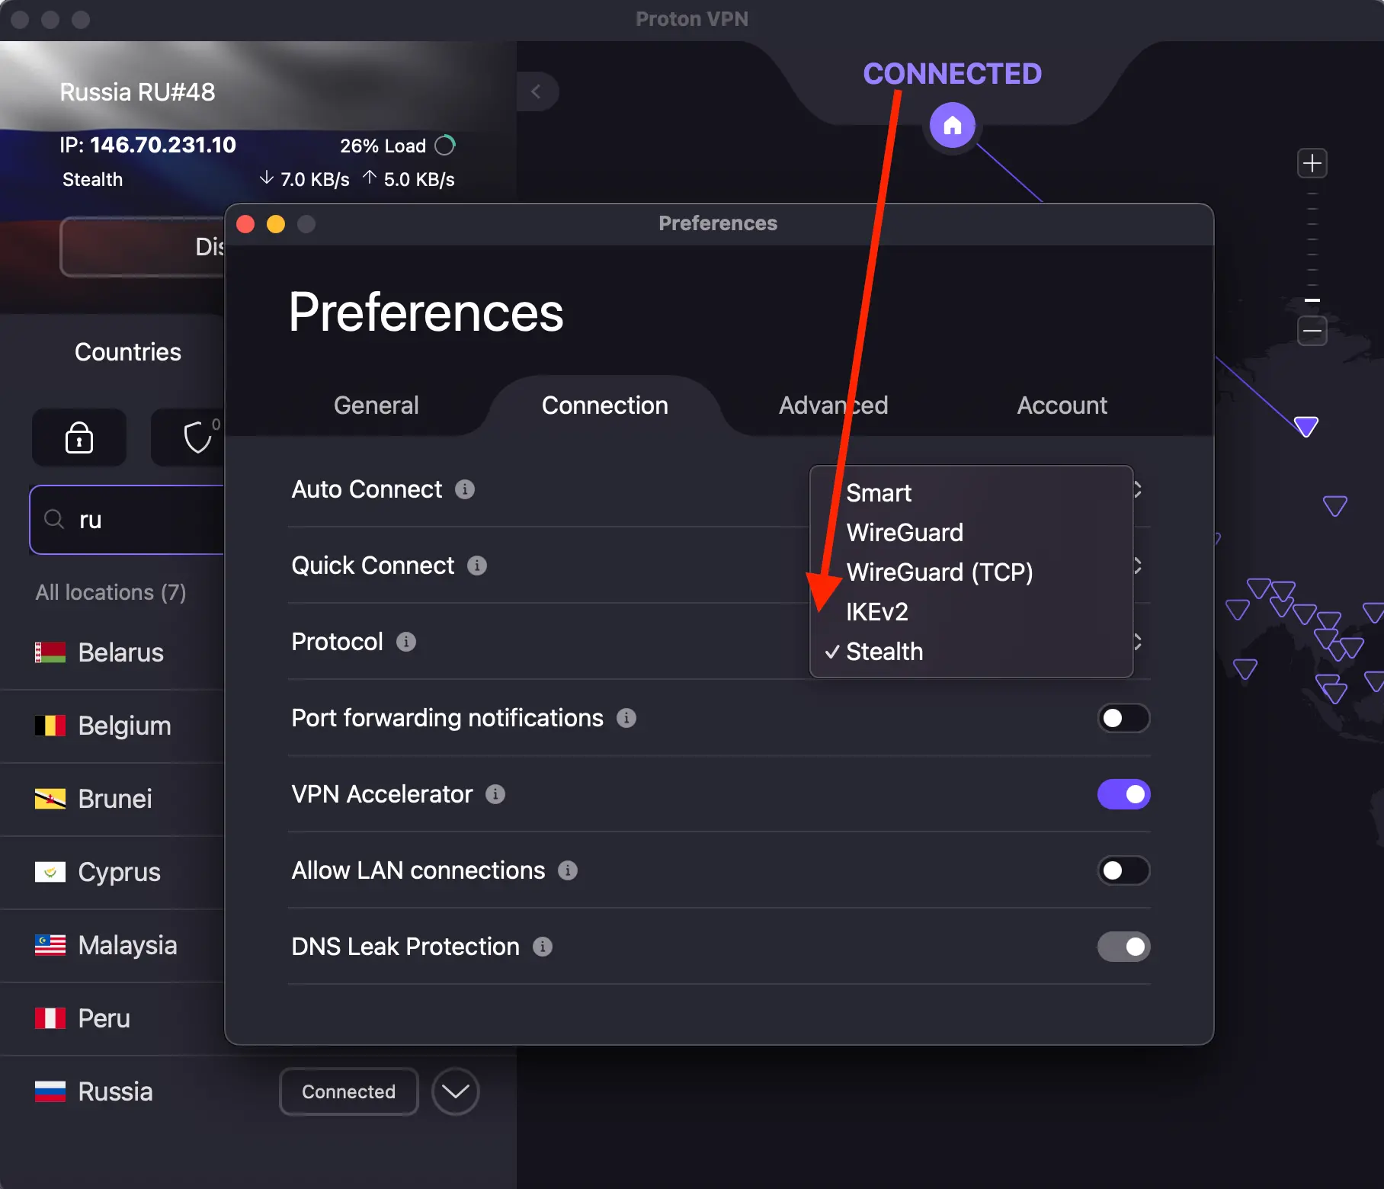The image size is (1384, 1189).
Task: Switch to the Advanced tab
Action: click(x=833, y=405)
